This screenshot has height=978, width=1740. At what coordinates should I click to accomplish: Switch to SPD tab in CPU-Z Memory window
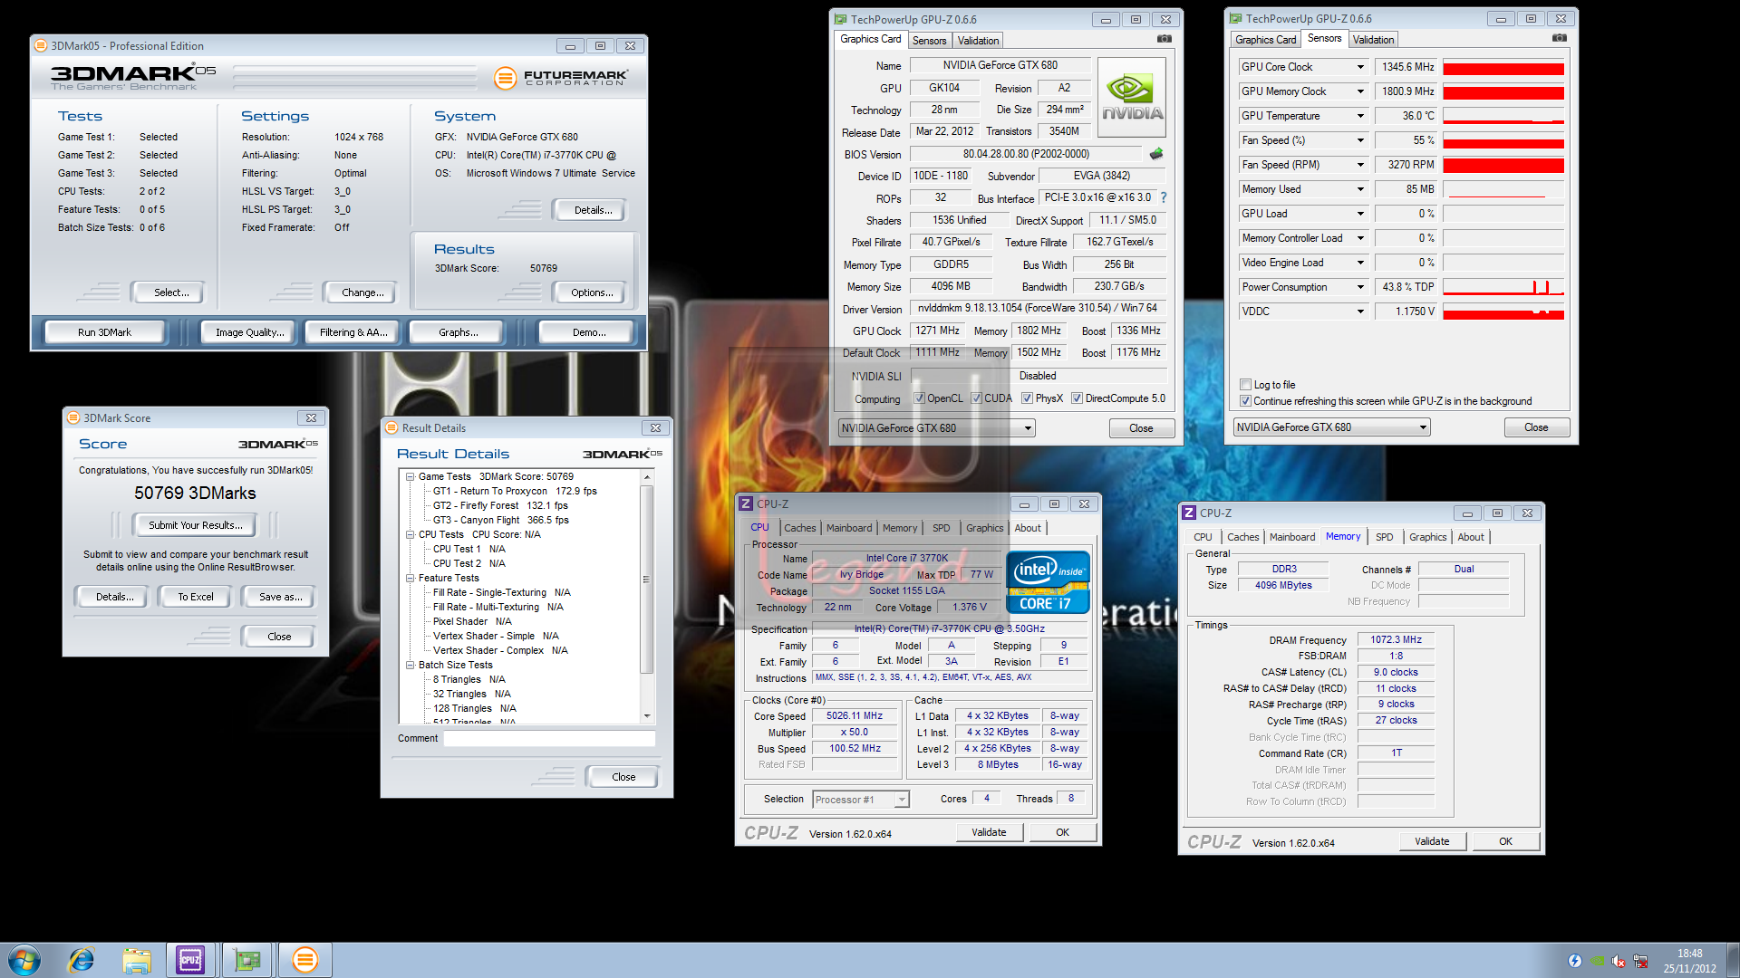(x=1384, y=537)
